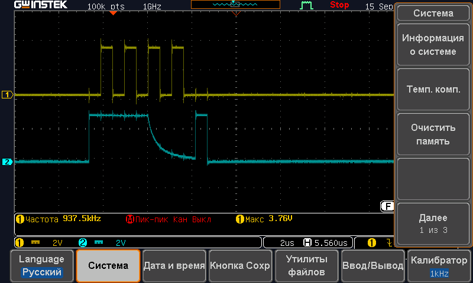
Task: Click the Очистить память button
Action: coord(433,134)
